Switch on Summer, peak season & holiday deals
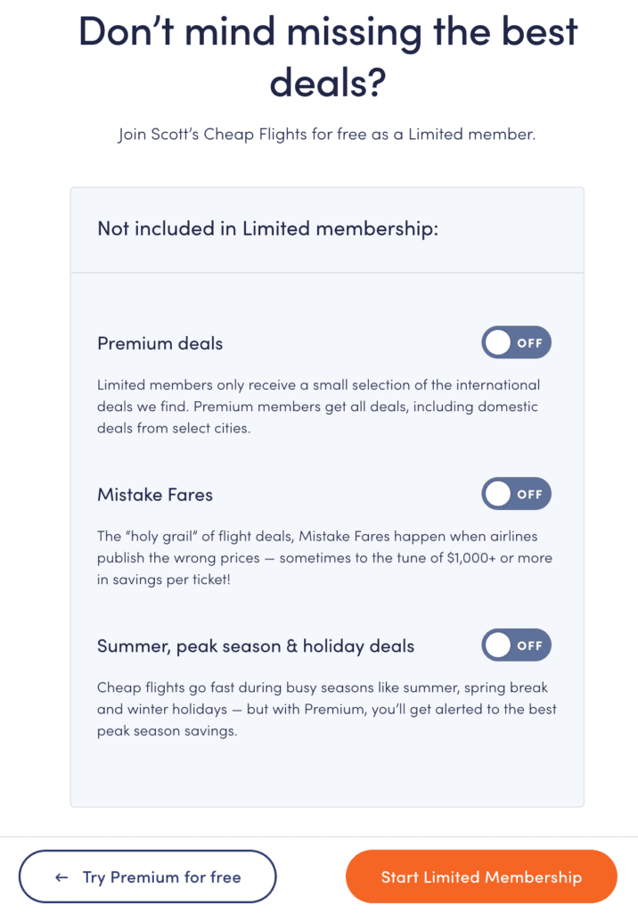This screenshot has width=638, height=913. pos(516,646)
